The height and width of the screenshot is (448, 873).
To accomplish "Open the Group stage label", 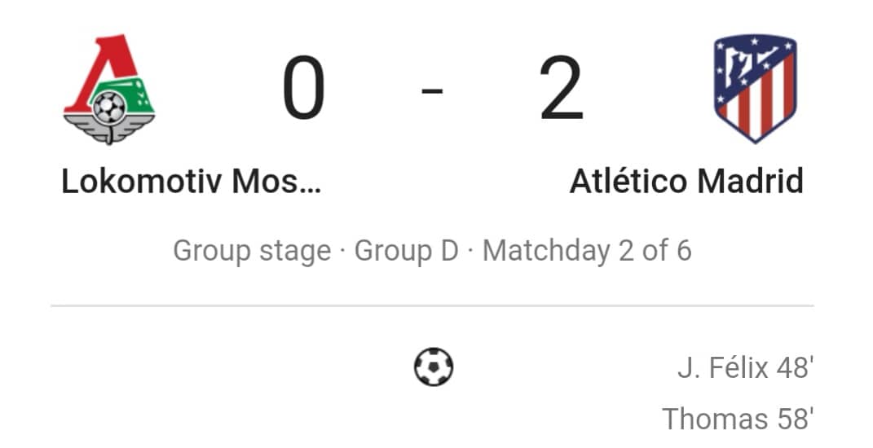I will click(x=252, y=251).
